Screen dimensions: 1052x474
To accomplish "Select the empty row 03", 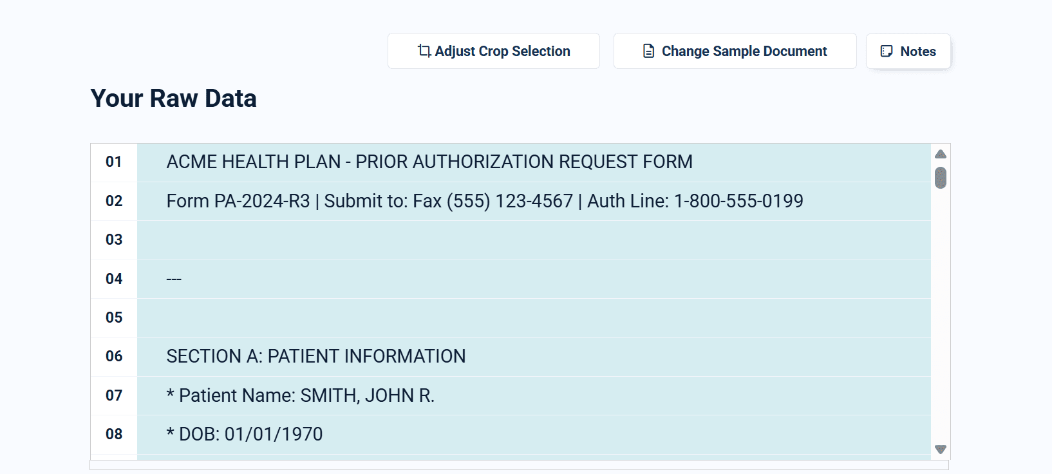I will point(451,240).
